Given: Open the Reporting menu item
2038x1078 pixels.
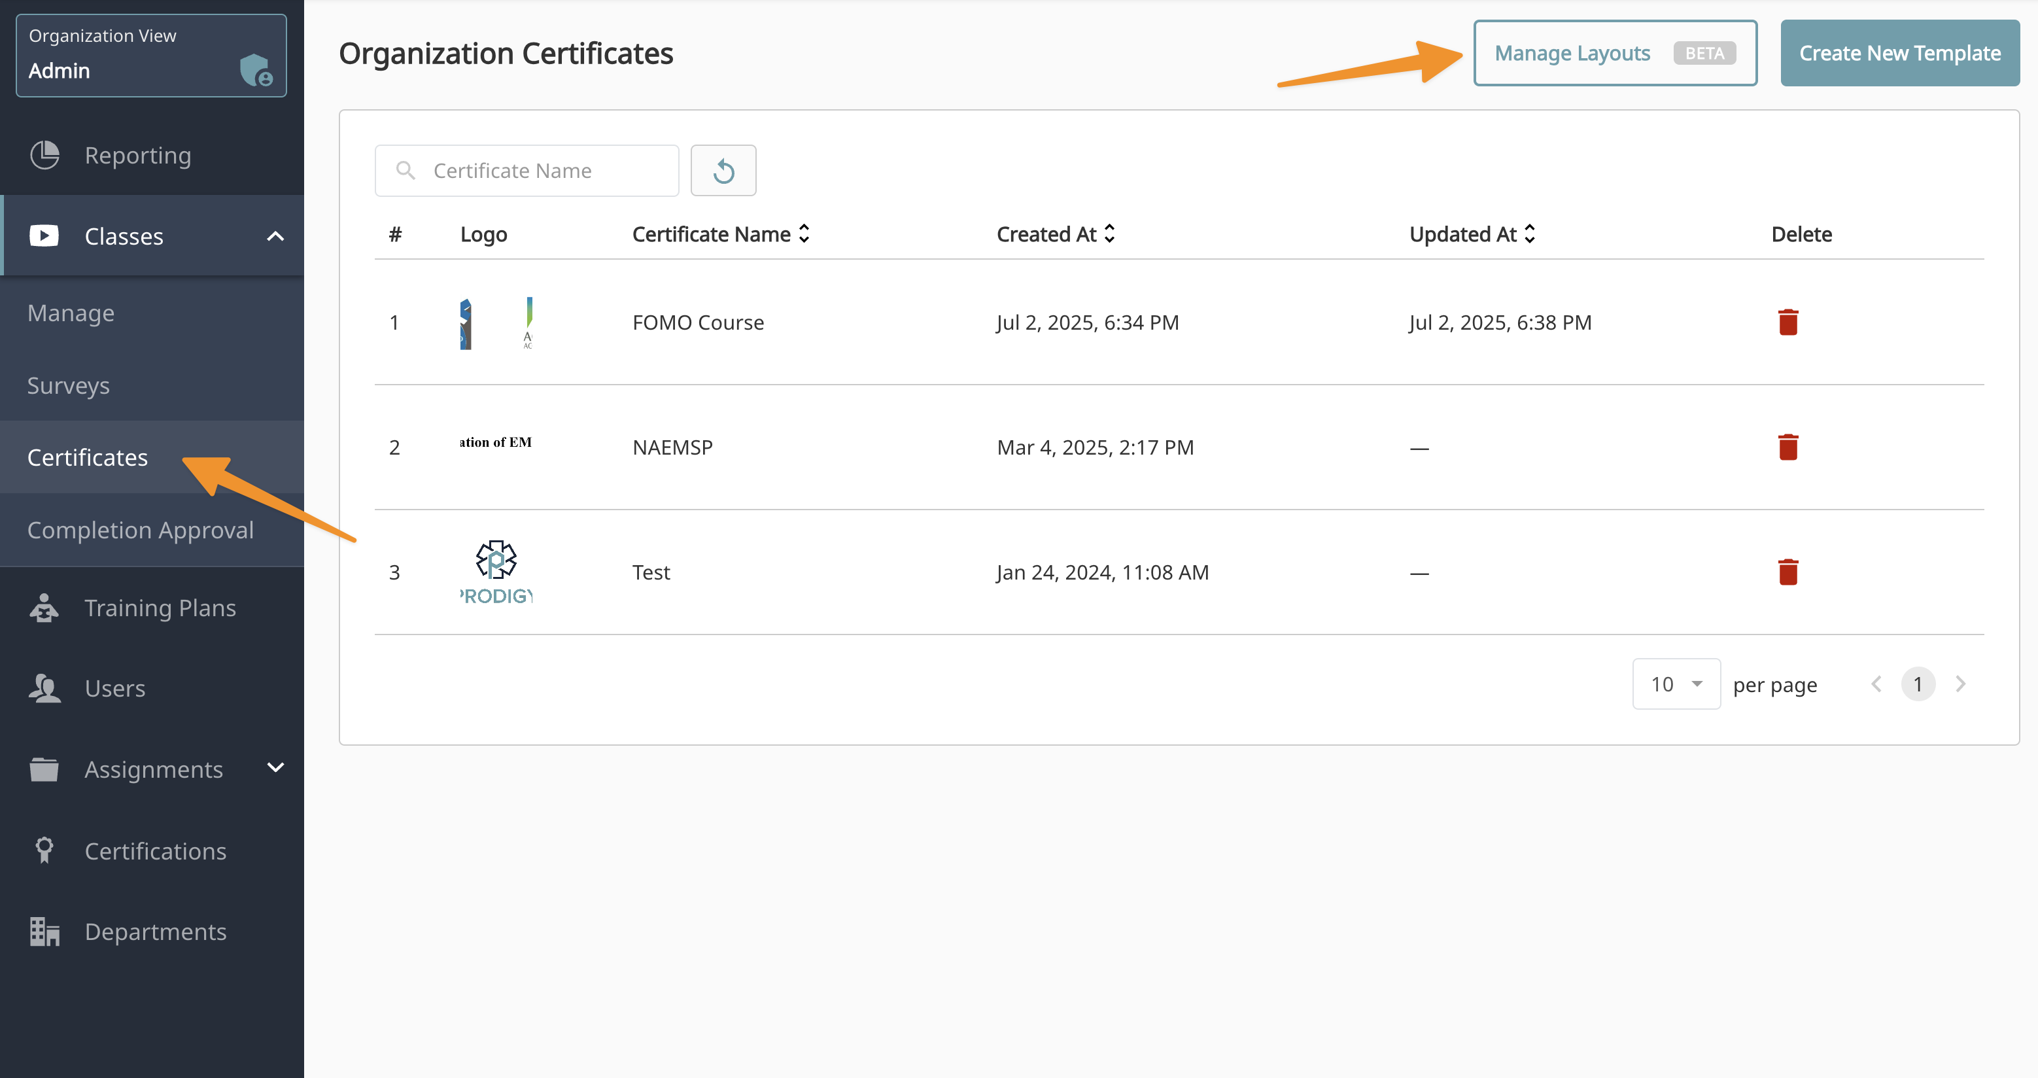Looking at the screenshot, I should point(152,155).
